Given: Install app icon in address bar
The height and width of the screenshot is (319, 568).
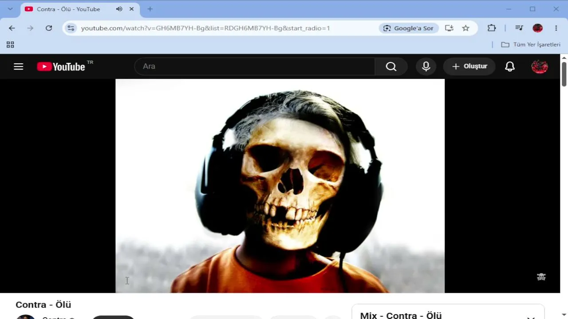Looking at the screenshot, I should click(x=449, y=28).
